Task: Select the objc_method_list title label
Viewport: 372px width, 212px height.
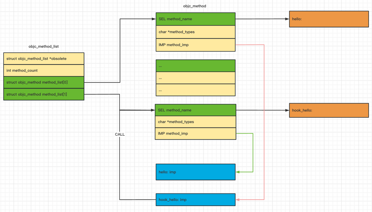Action: point(44,46)
